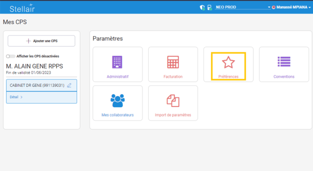This screenshot has width=313, height=171.
Task: Open Import de paramètres copy icon
Action: 173,101
